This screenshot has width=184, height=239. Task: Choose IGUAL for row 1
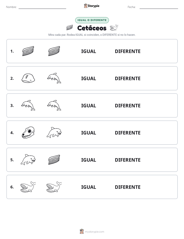point(88,51)
